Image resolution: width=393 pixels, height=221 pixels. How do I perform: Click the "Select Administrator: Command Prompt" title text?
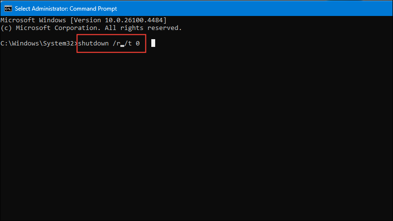(x=67, y=9)
